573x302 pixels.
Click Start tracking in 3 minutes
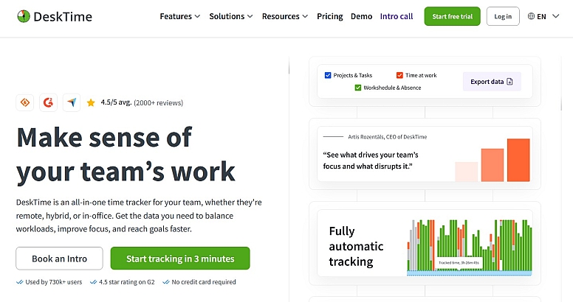point(180,259)
